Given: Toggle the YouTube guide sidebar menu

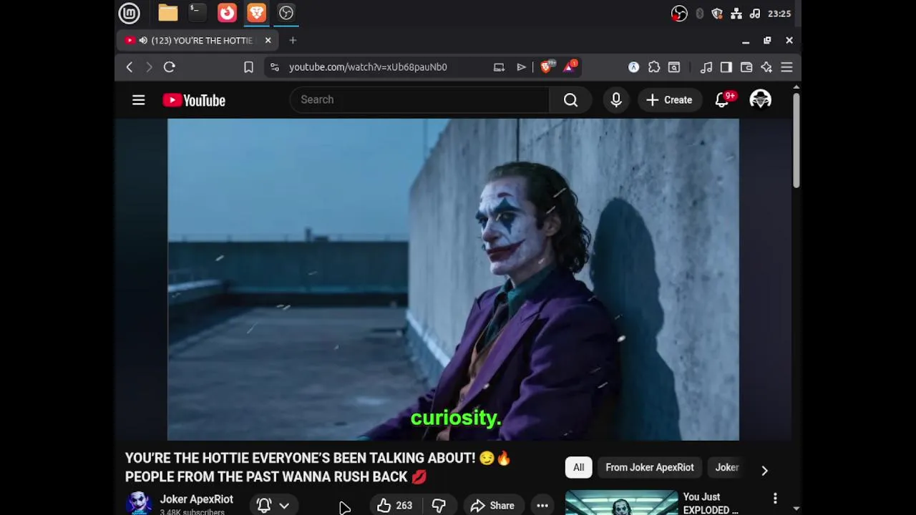Looking at the screenshot, I should coord(139,100).
